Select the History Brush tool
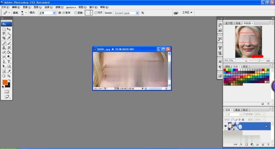 click(x=9, y=48)
